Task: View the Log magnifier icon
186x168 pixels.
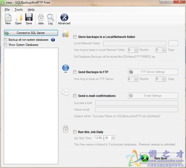Action: tap(50, 18)
